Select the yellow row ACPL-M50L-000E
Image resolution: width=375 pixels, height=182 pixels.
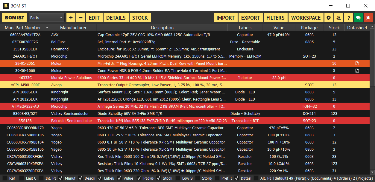[185, 85]
